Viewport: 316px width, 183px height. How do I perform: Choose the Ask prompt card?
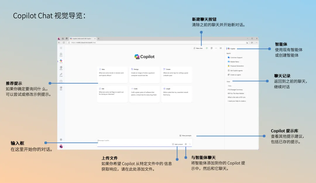(x=112, y=94)
